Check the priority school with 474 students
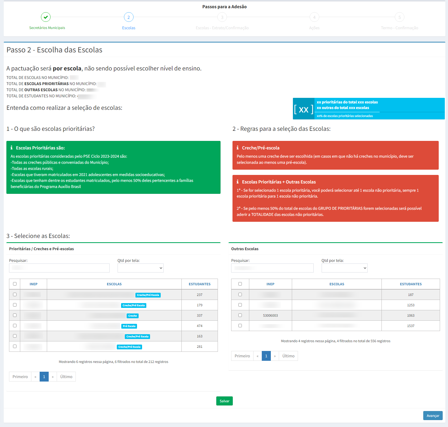Image resolution: width=448 pixels, height=427 pixels. coord(15,325)
